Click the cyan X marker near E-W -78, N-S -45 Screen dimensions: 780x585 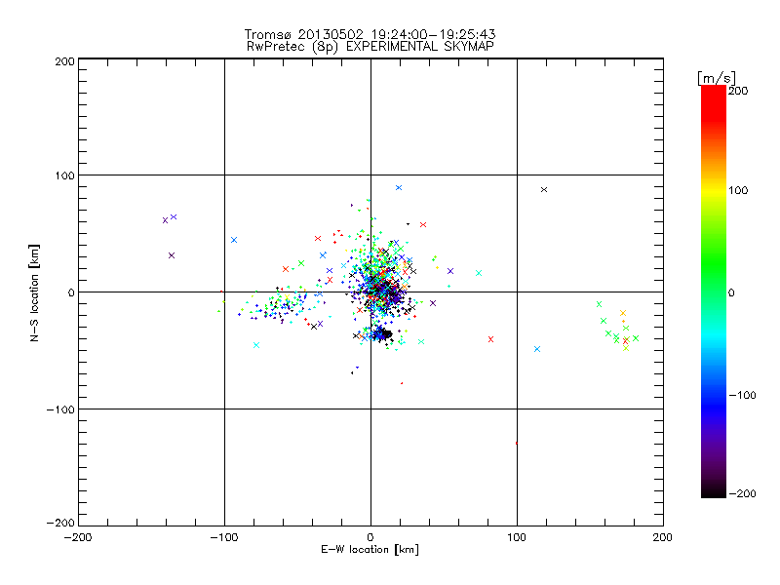click(256, 345)
